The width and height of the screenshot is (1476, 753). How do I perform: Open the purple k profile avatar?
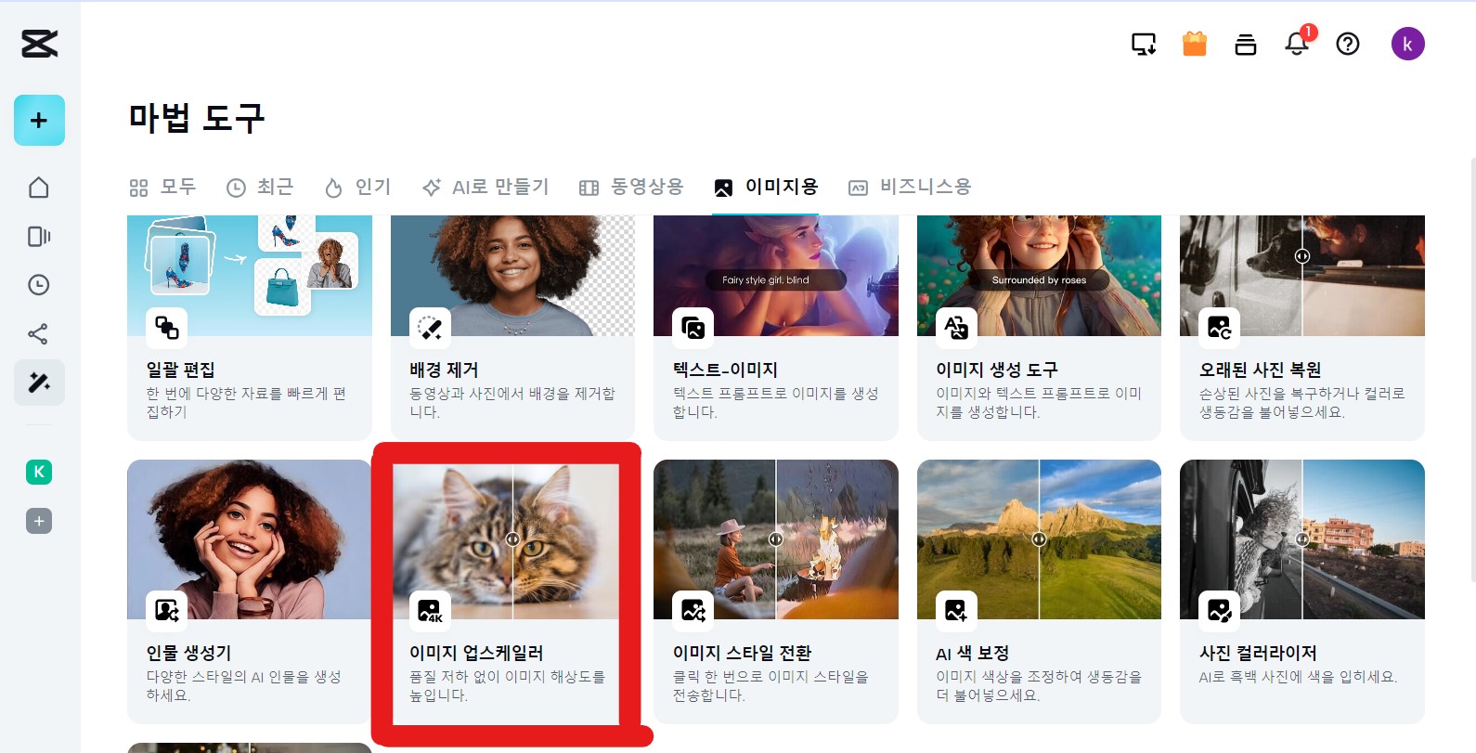tap(1407, 44)
